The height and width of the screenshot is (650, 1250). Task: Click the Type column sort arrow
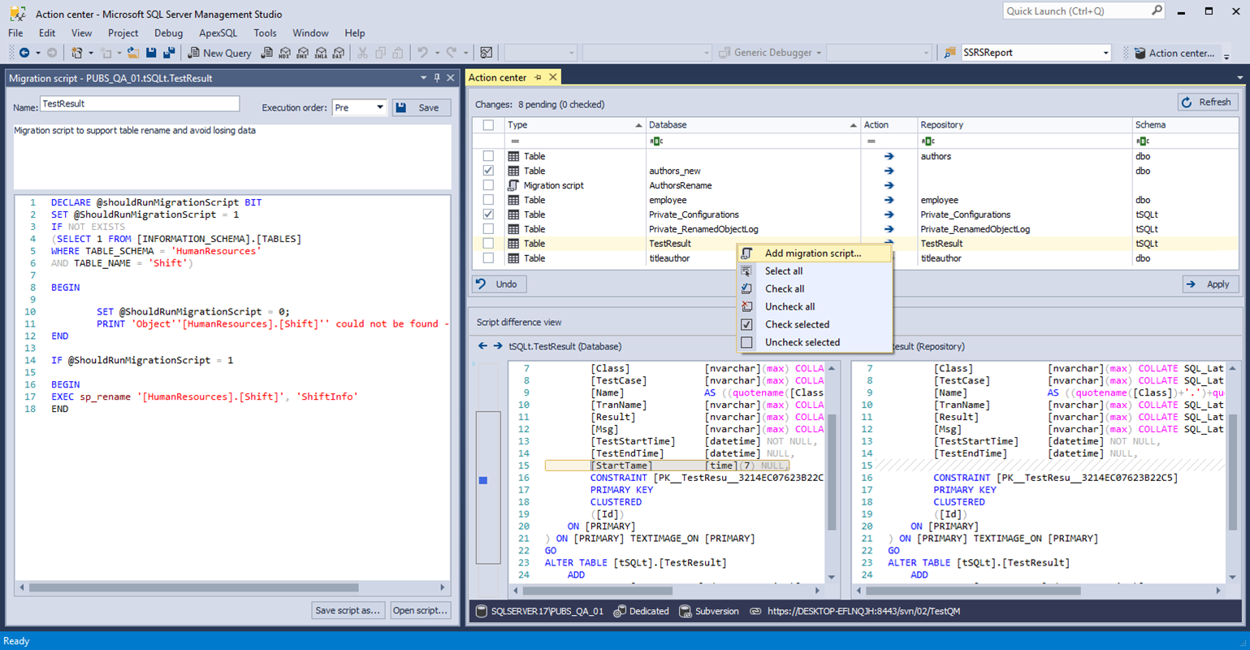pos(638,125)
